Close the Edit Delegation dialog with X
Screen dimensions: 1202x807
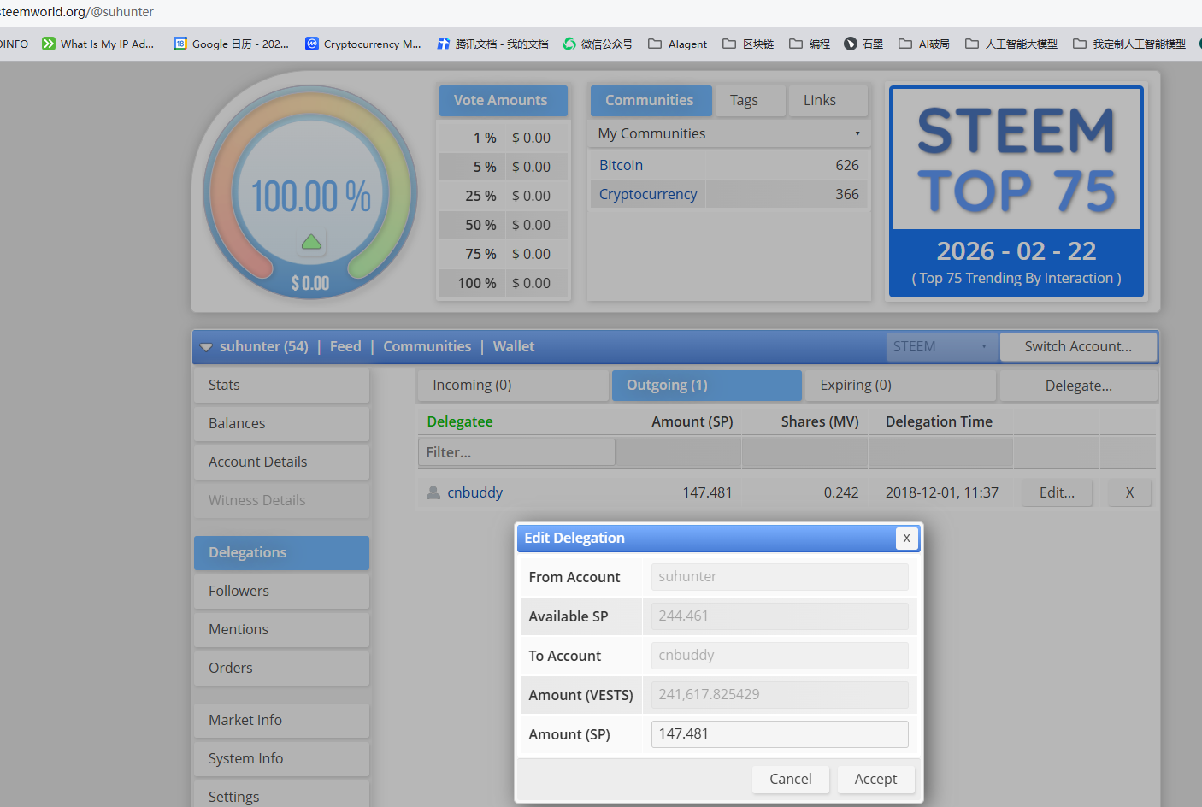[x=906, y=538]
